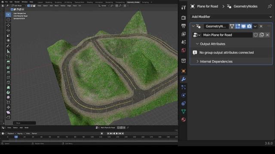275x154 pixels.
Task: Open the Material properties tab
Action: click(183, 120)
